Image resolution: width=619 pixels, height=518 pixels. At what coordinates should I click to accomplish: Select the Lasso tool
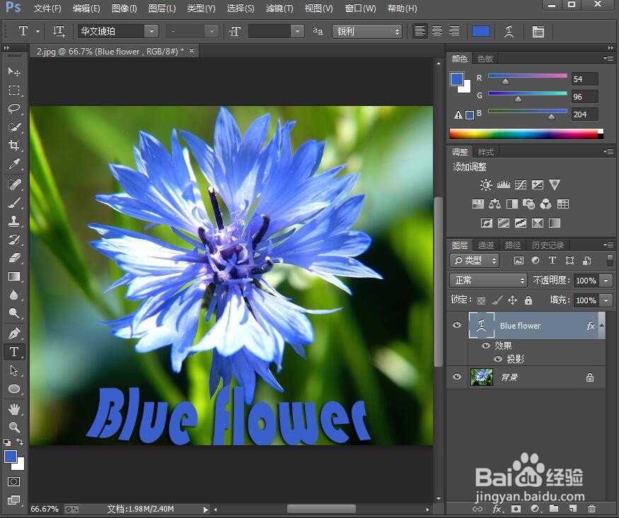(14, 108)
